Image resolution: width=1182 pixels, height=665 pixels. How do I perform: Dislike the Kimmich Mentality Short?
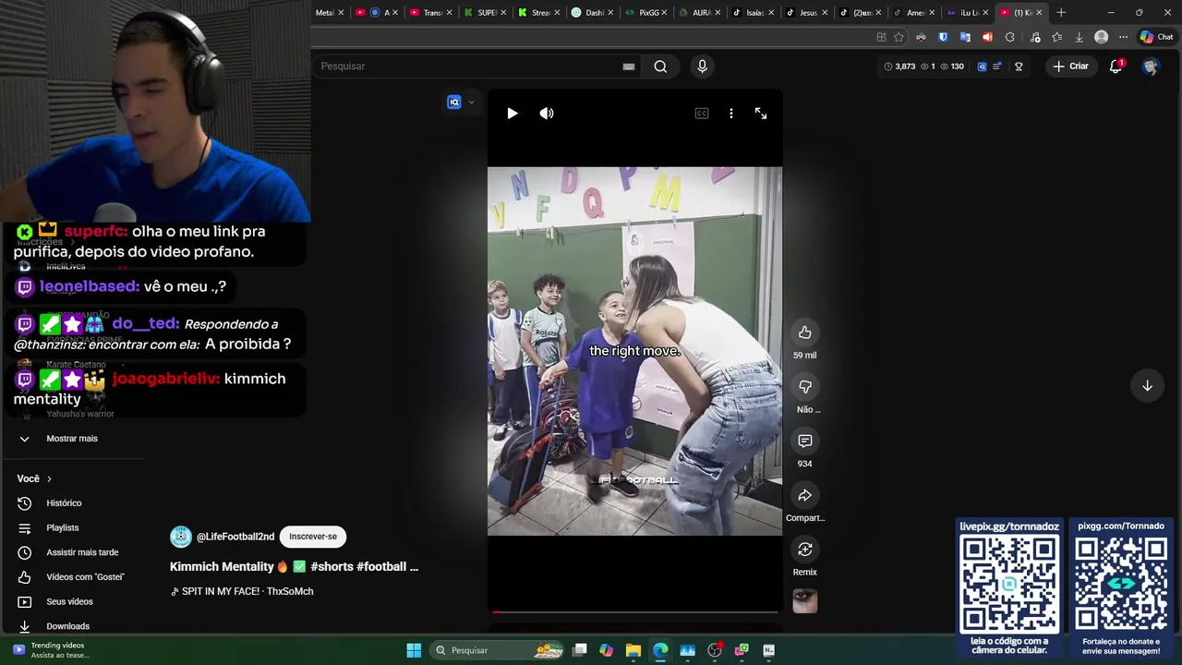tap(805, 387)
